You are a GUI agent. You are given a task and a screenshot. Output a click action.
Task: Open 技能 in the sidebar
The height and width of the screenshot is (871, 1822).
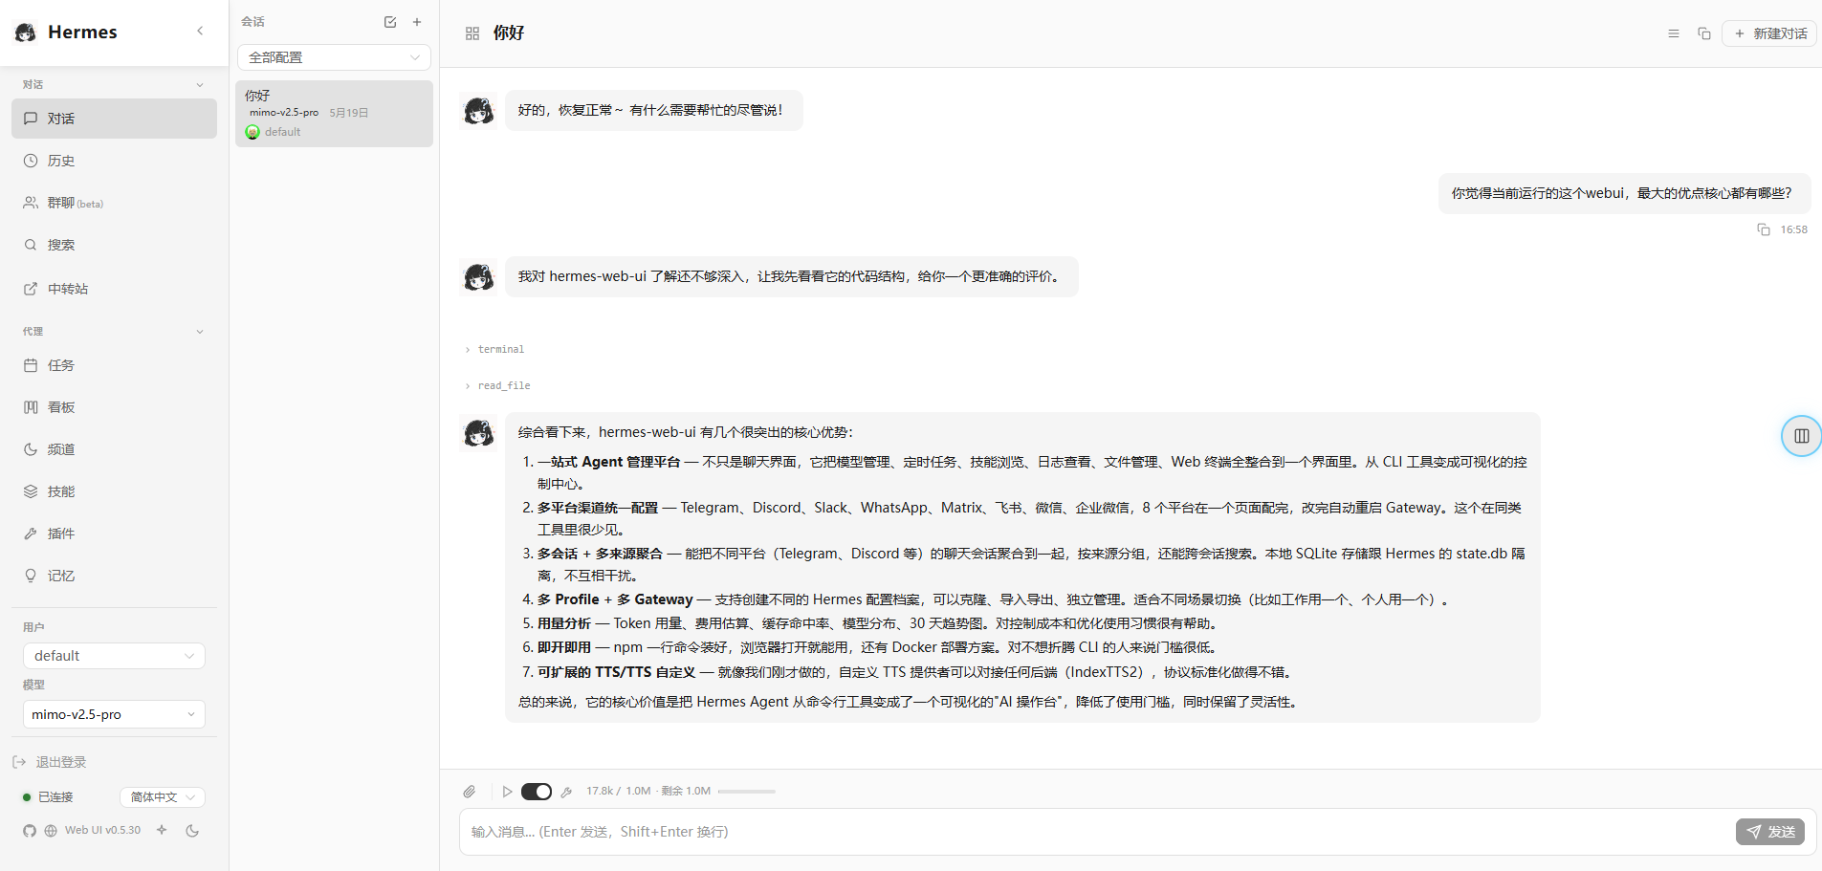pyautogui.click(x=114, y=491)
